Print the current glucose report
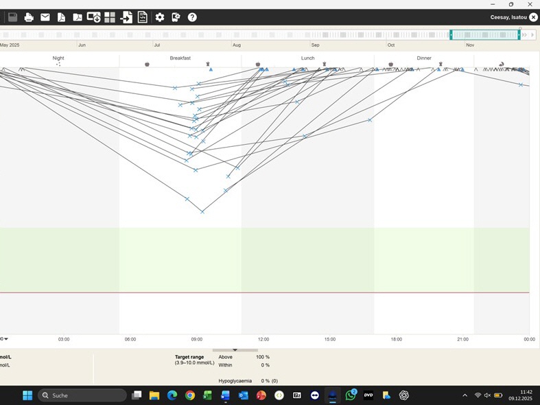540x405 pixels. click(x=29, y=17)
